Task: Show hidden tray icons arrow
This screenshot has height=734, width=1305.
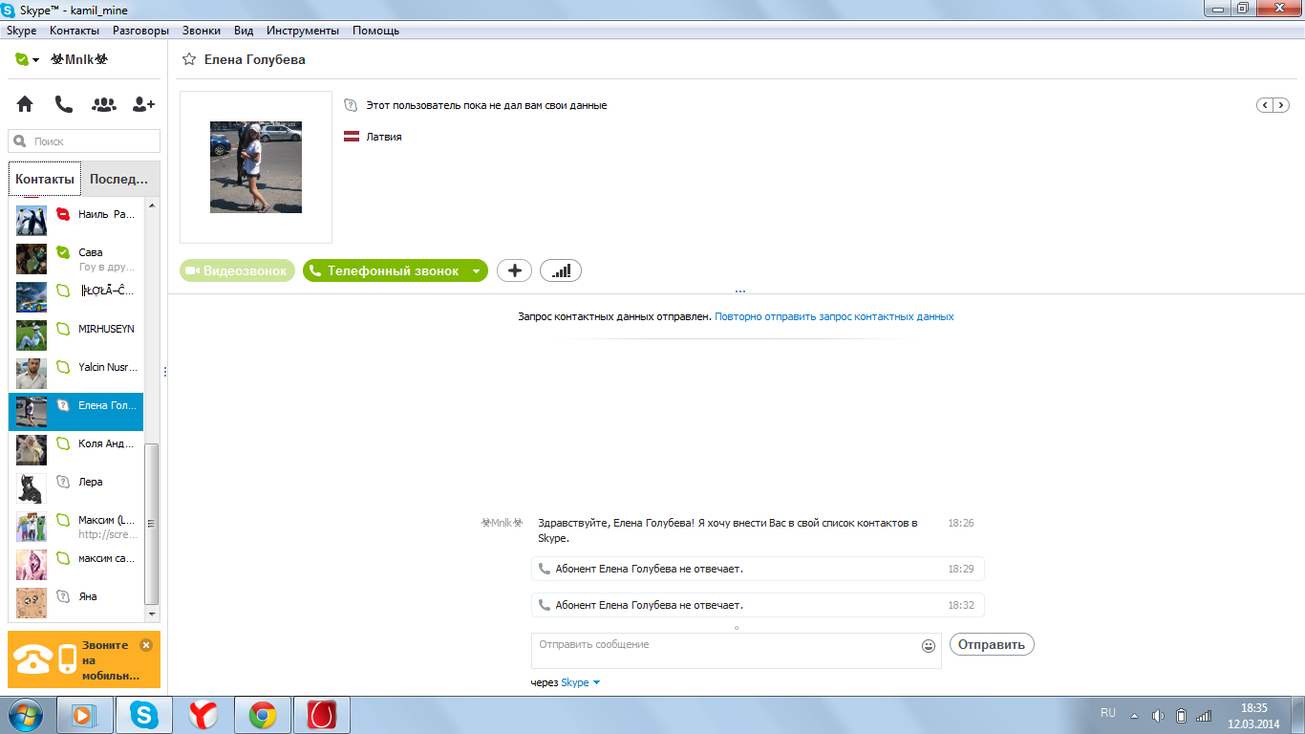Action: pyautogui.click(x=1135, y=716)
